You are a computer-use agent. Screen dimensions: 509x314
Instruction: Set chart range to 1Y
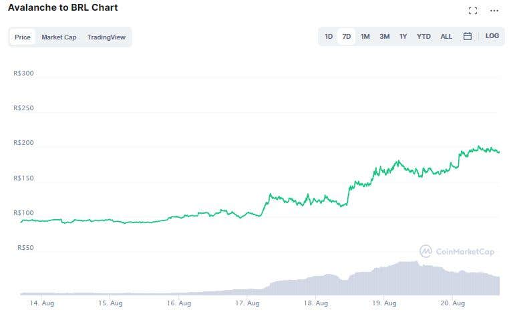click(x=403, y=37)
